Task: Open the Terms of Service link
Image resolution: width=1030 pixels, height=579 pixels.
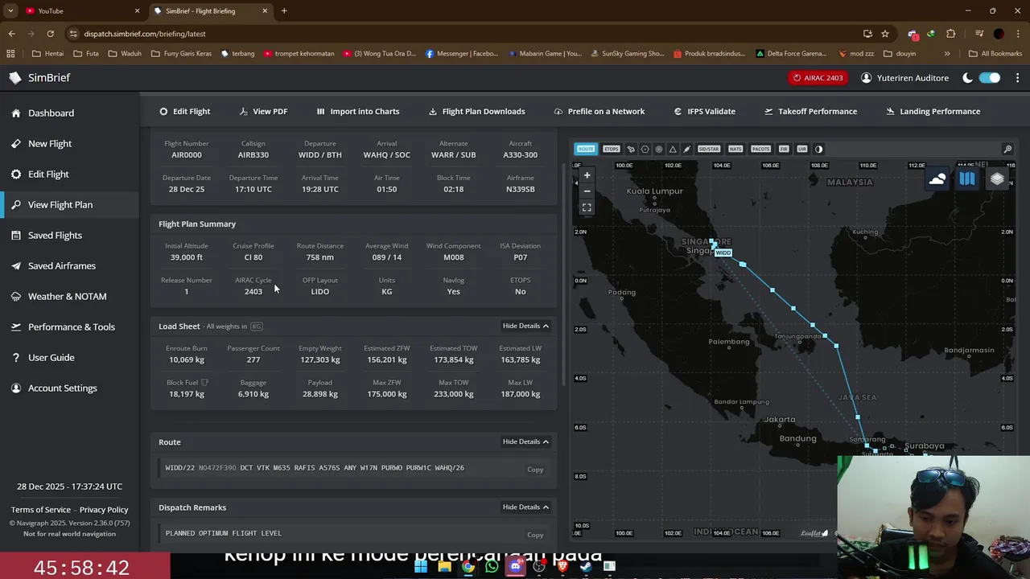Action: (x=41, y=510)
